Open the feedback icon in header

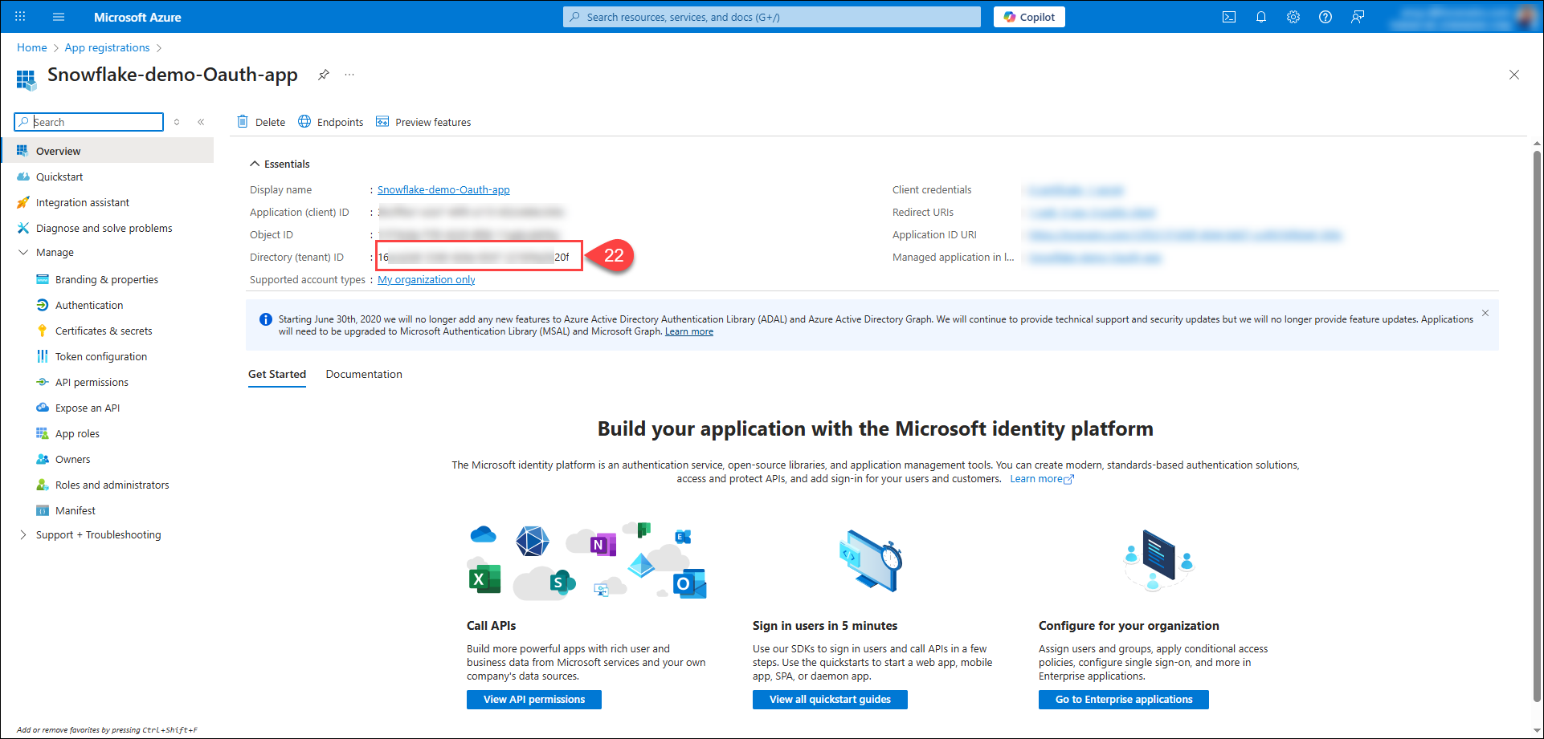1358,17
